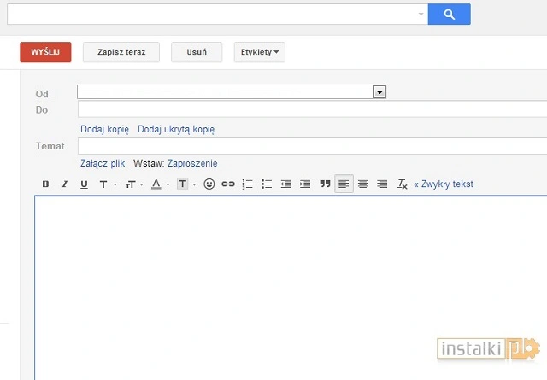Open the font family picker
The image size is (547, 380).
103,184
